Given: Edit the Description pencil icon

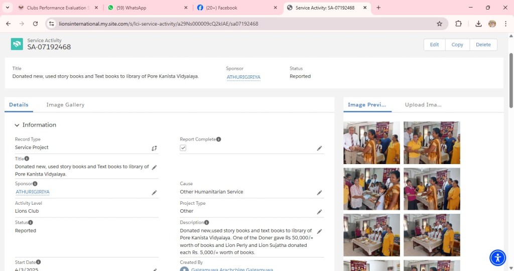Looking at the screenshot, I should 319,231.
